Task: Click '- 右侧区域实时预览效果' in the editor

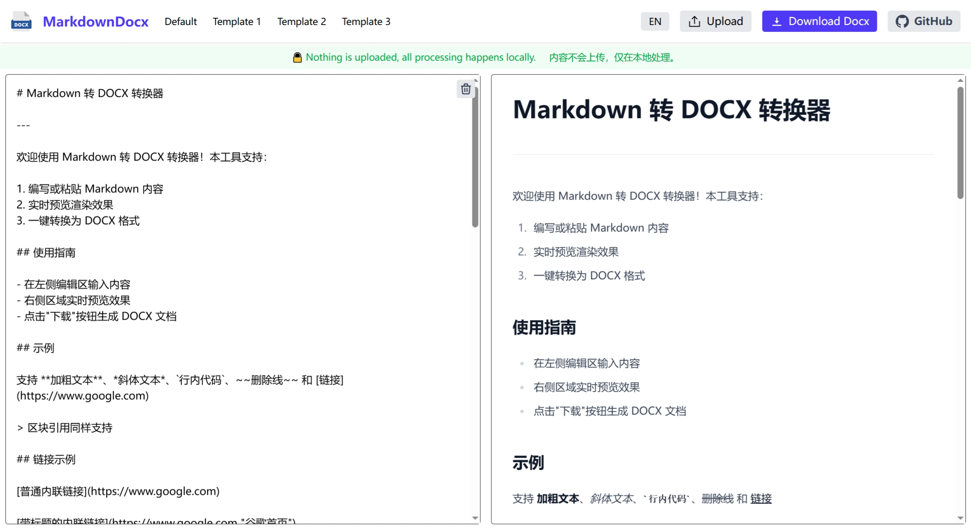Action: click(x=73, y=301)
